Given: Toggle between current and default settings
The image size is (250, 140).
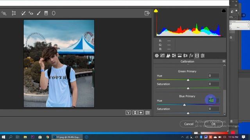Looking at the screenshot, I should click(148, 113).
